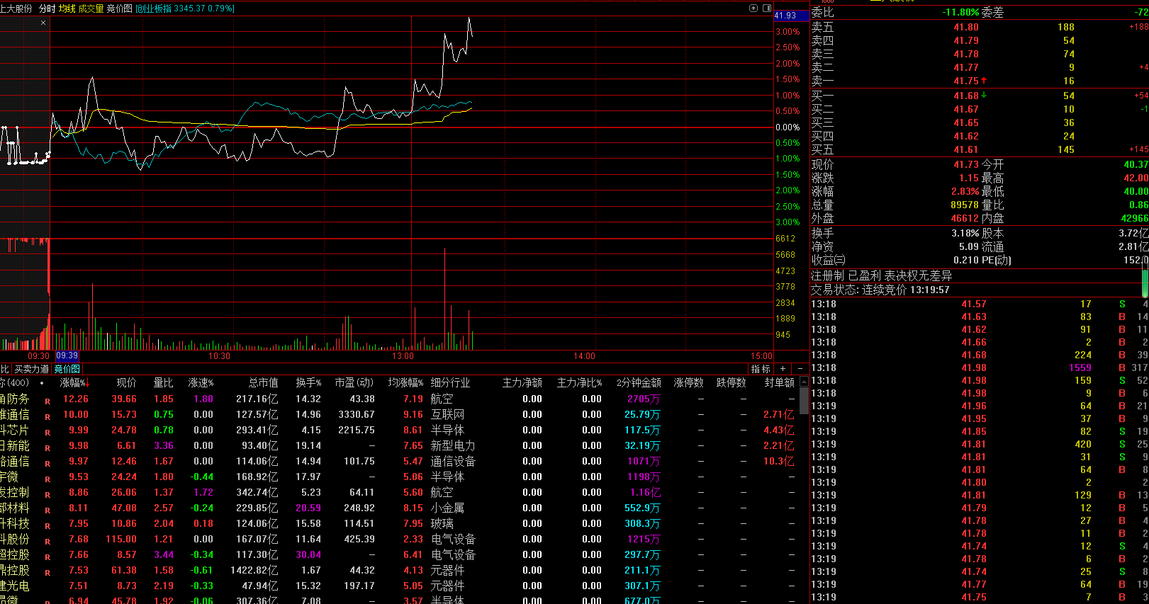The width and height of the screenshot is (1149, 604).
Task: Click the R marker on the 6.61 price row
Action: [x=47, y=448]
